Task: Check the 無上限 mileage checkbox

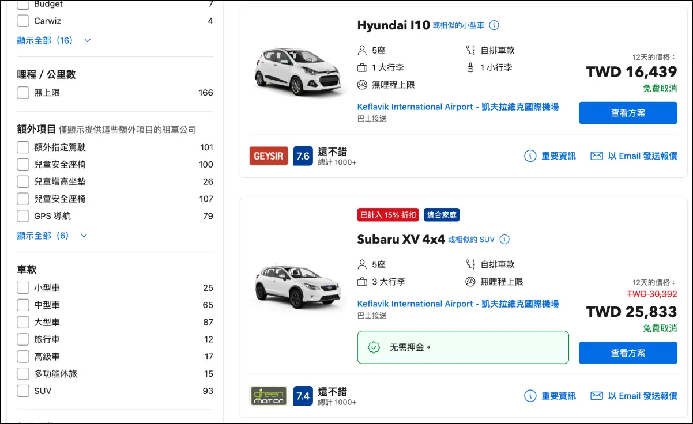Action: tap(23, 93)
